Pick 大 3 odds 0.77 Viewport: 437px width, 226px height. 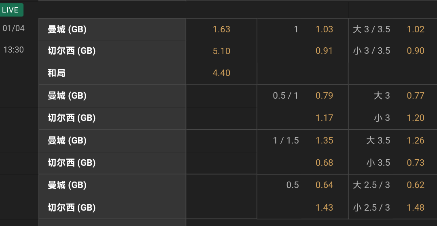pos(416,96)
